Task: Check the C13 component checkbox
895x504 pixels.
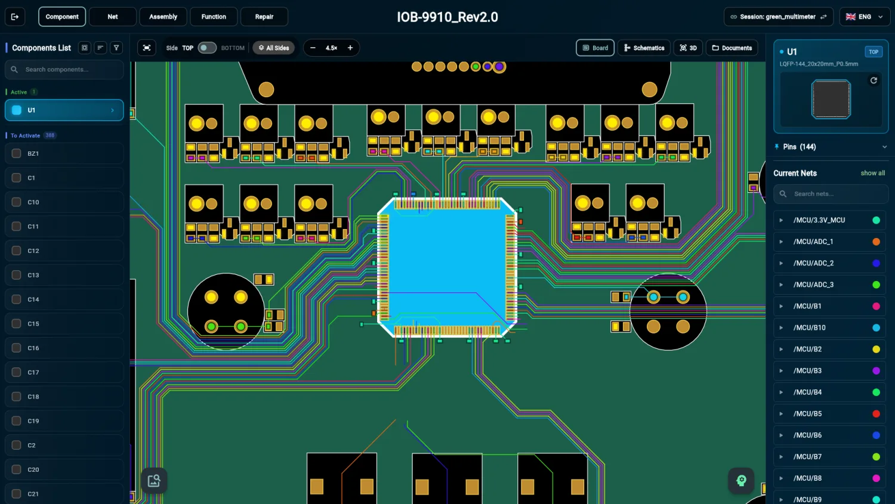Action: click(x=17, y=275)
